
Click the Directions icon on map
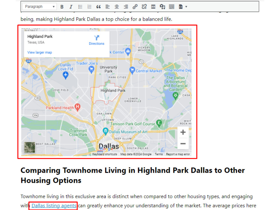97,38
